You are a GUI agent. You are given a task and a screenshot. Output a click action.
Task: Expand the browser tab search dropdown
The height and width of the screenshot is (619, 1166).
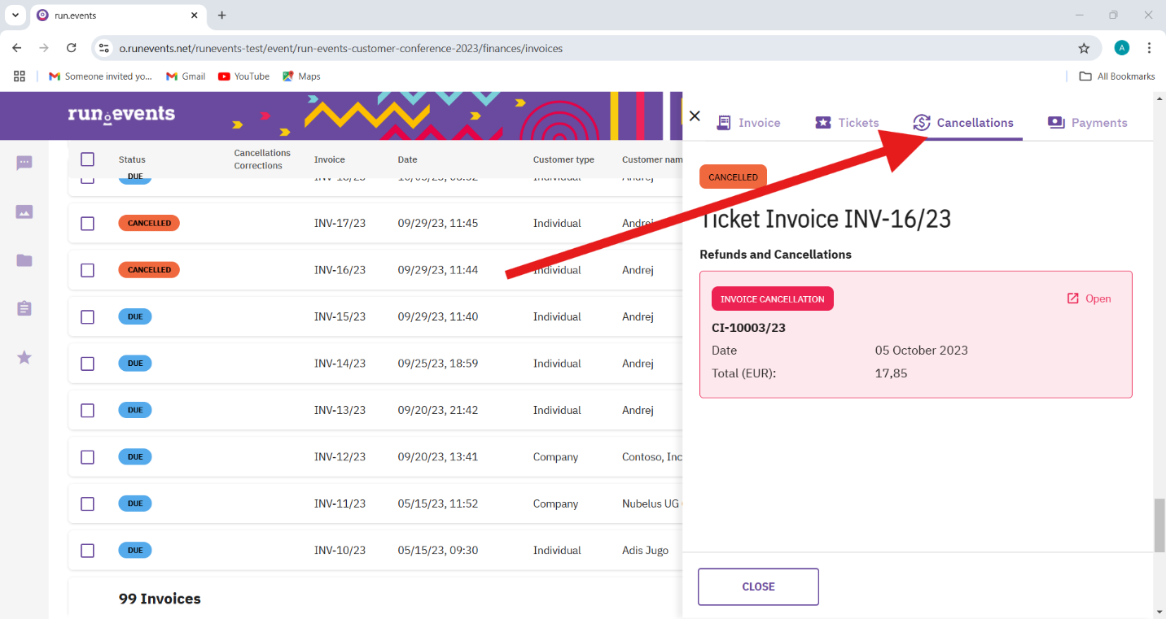15,15
